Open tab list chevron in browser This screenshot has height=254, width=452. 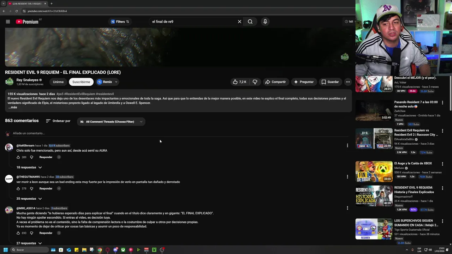(4, 4)
